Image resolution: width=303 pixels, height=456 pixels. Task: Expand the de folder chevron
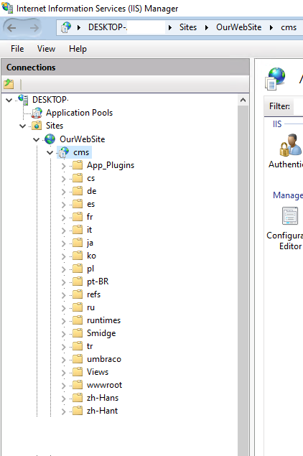coord(64,192)
